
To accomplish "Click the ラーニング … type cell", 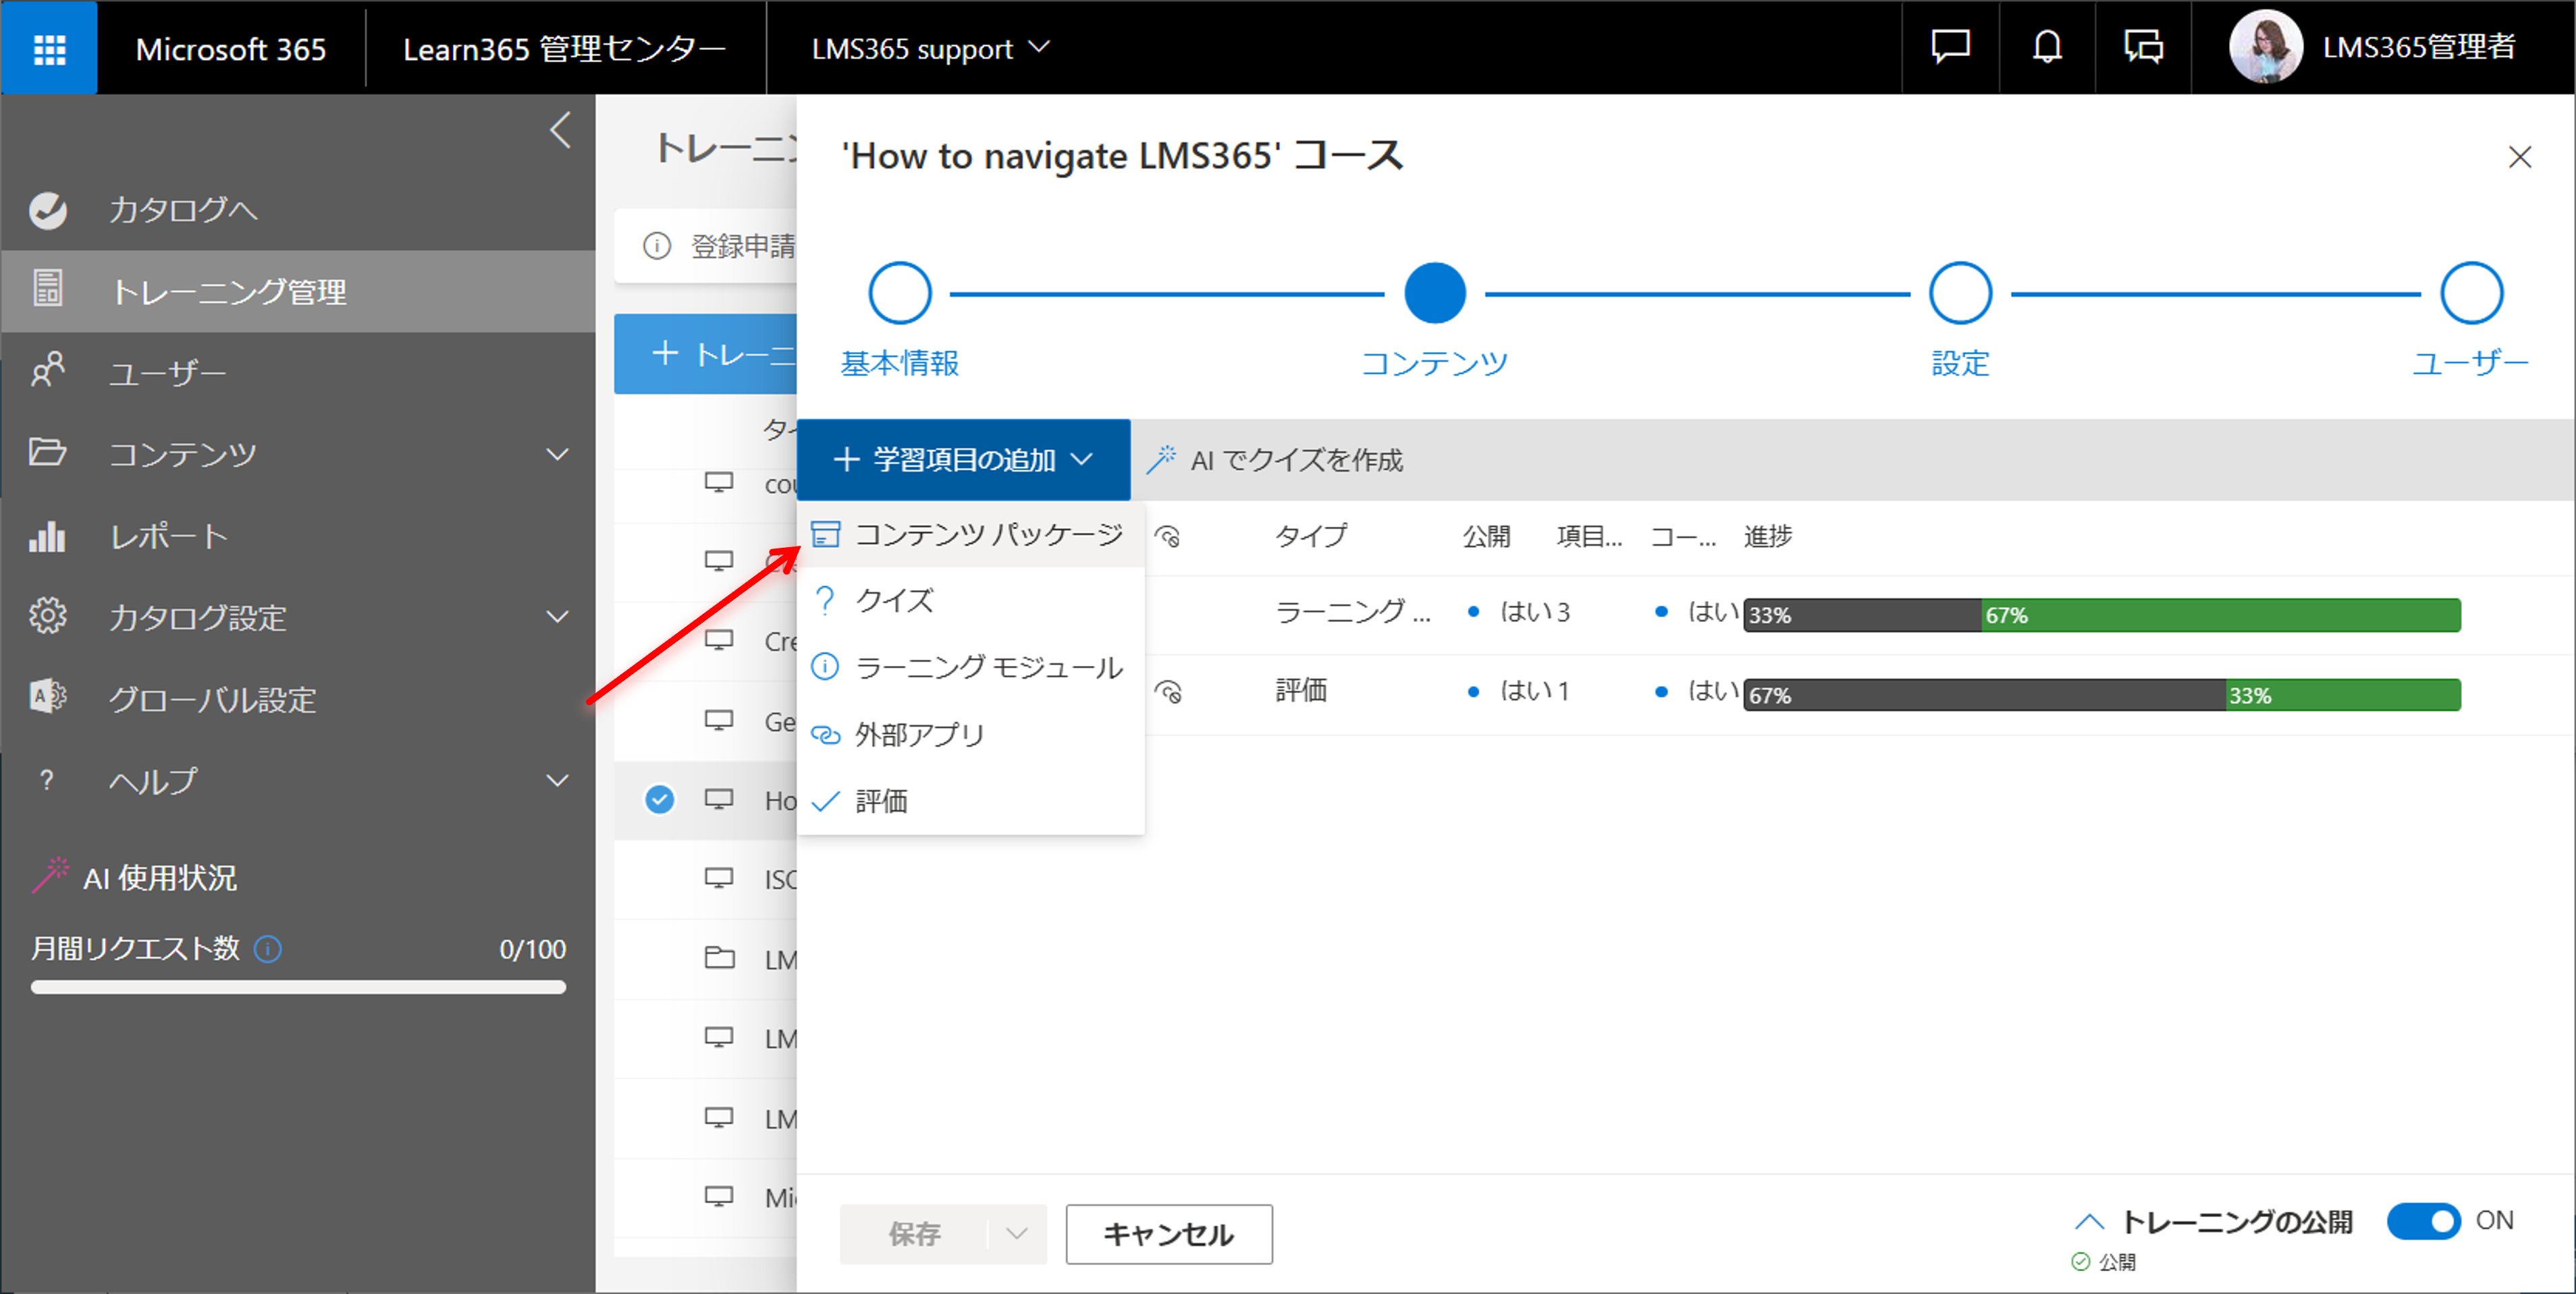I will click(1352, 611).
